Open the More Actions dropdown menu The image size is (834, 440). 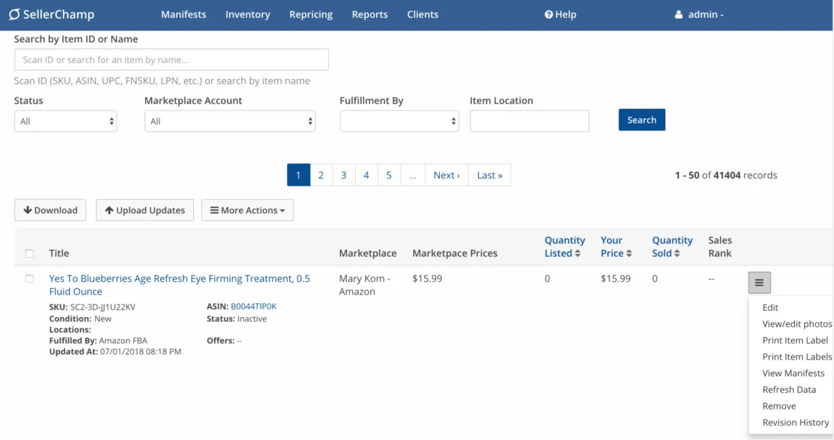pos(247,210)
